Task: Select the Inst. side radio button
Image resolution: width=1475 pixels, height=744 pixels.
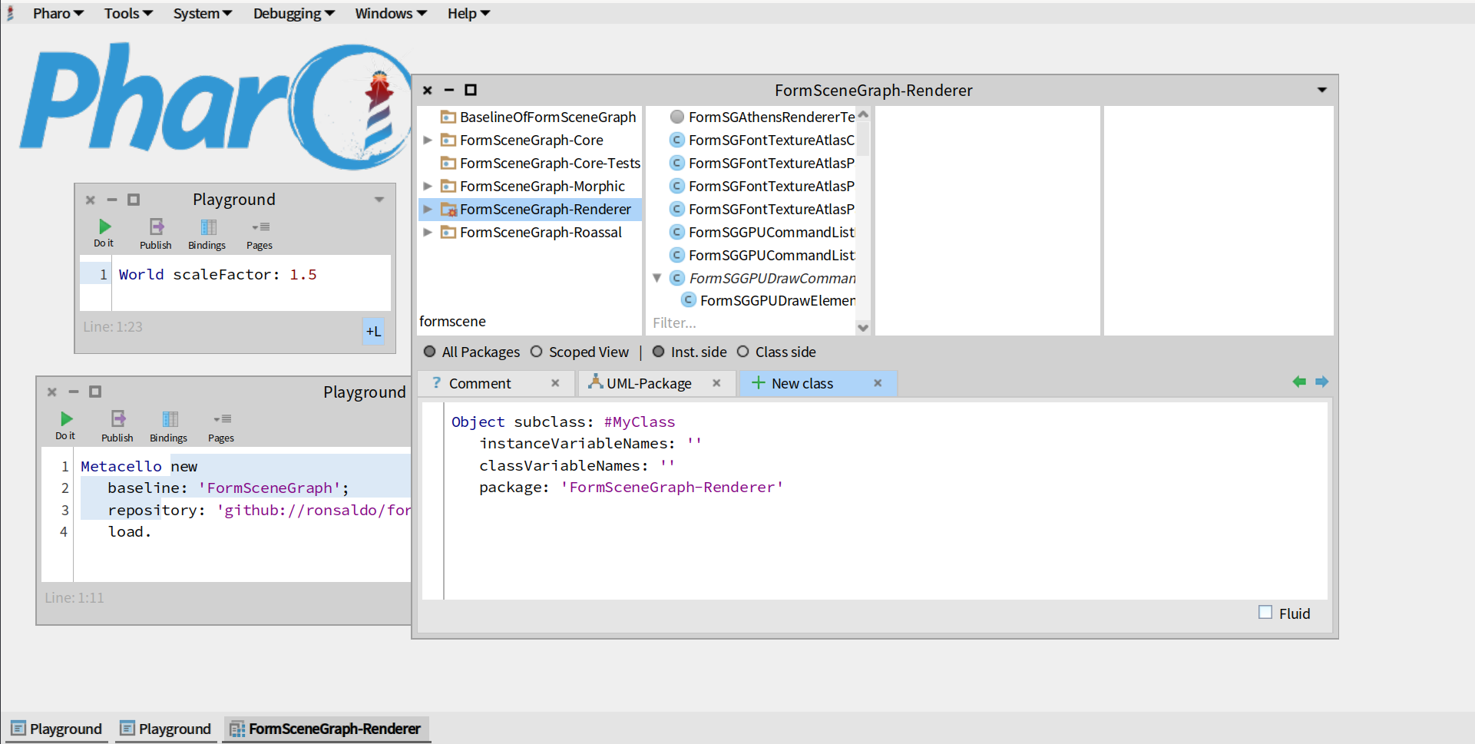Action: click(658, 352)
